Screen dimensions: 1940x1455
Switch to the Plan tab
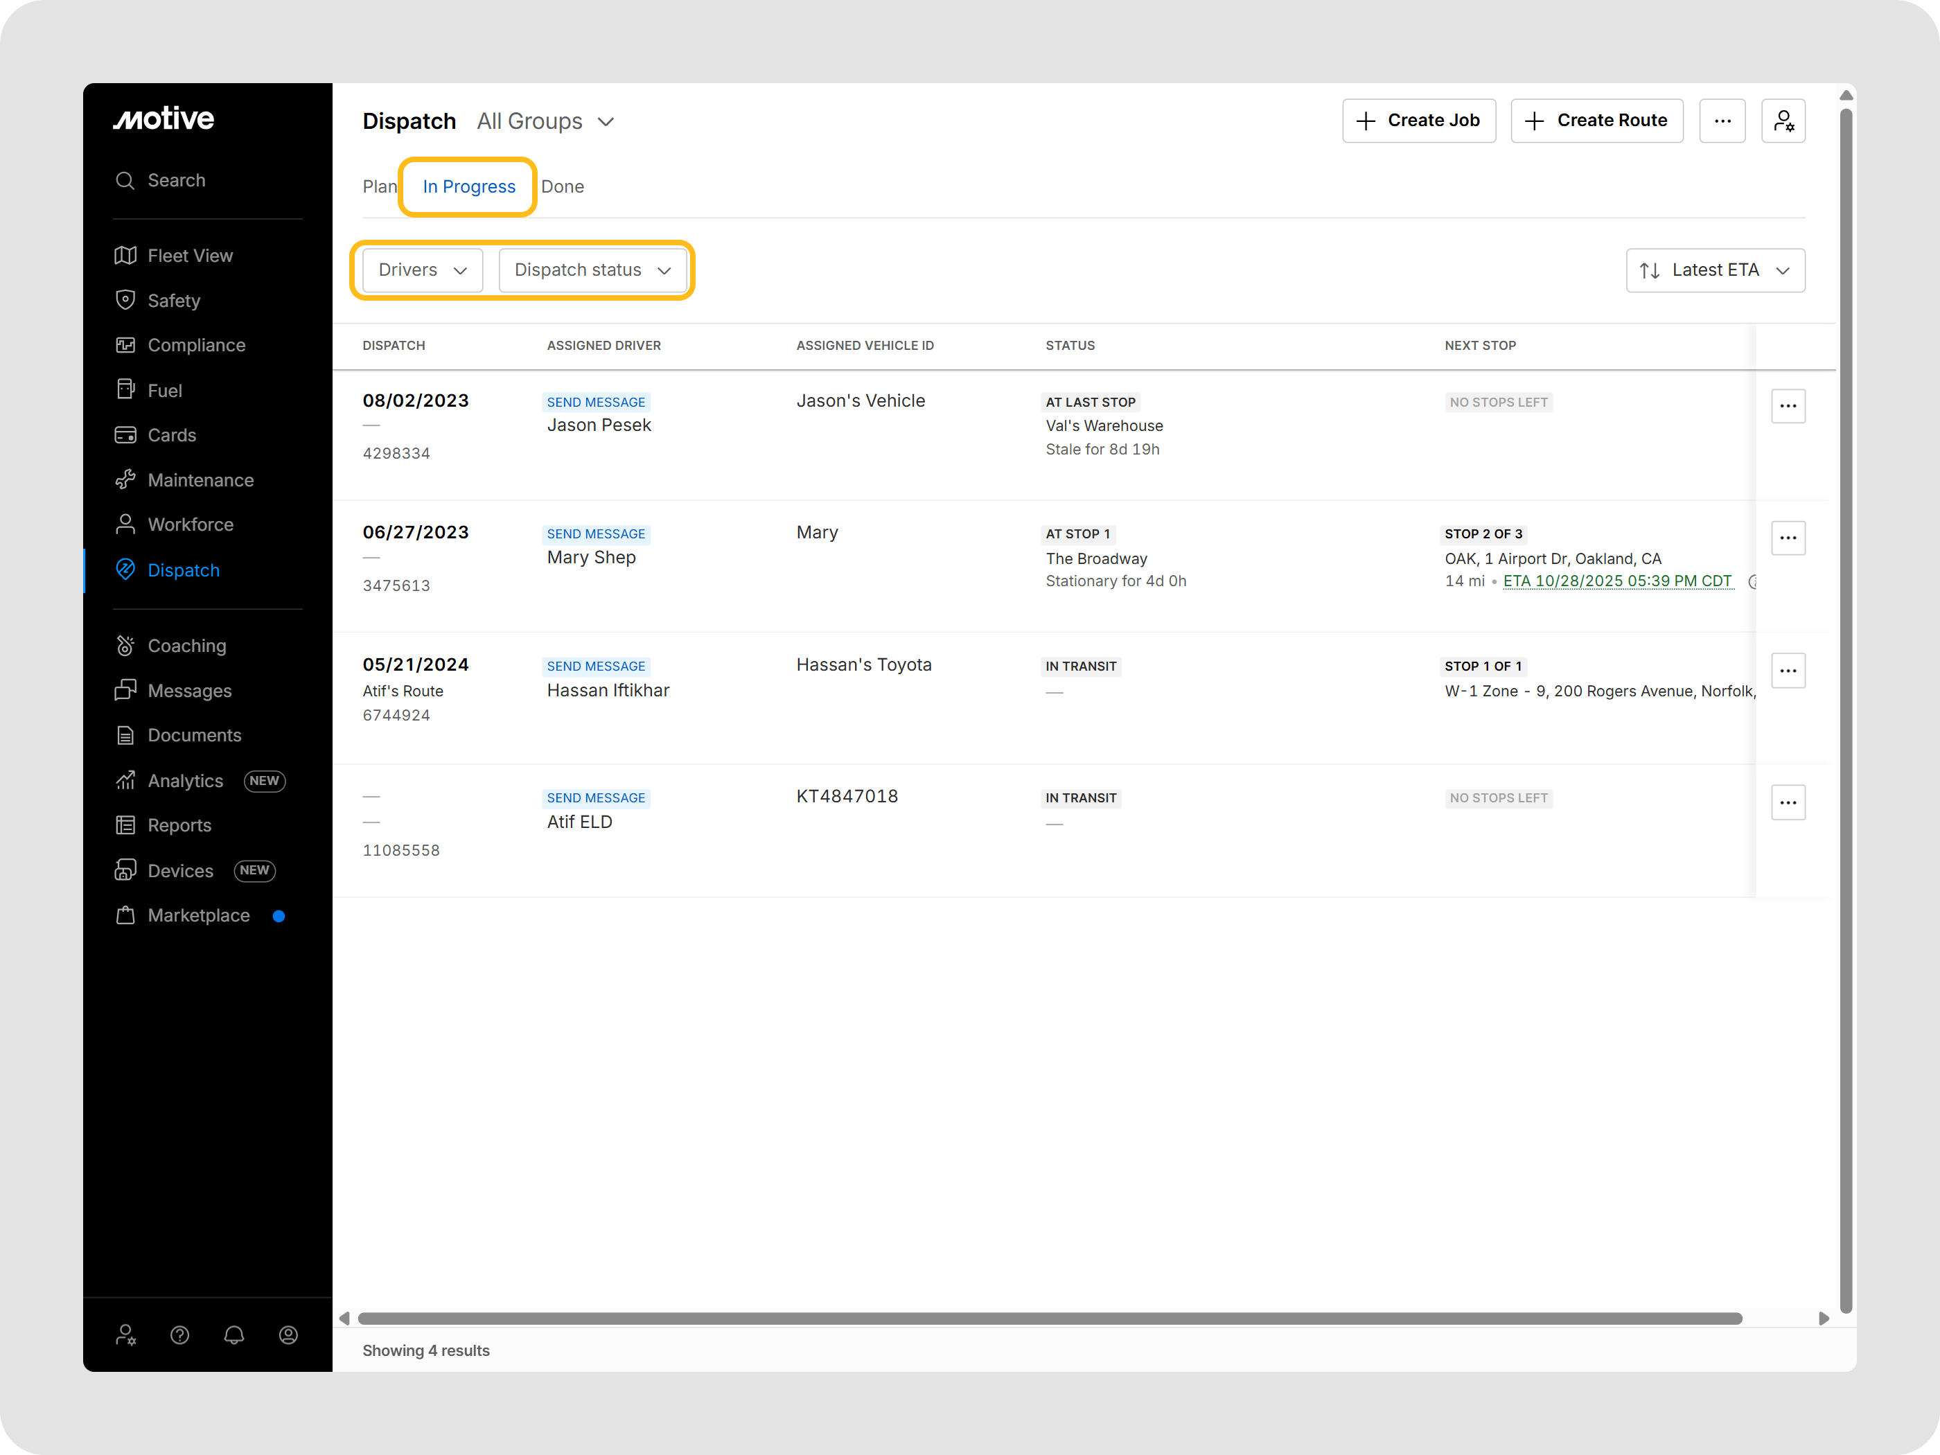point(379,187)
